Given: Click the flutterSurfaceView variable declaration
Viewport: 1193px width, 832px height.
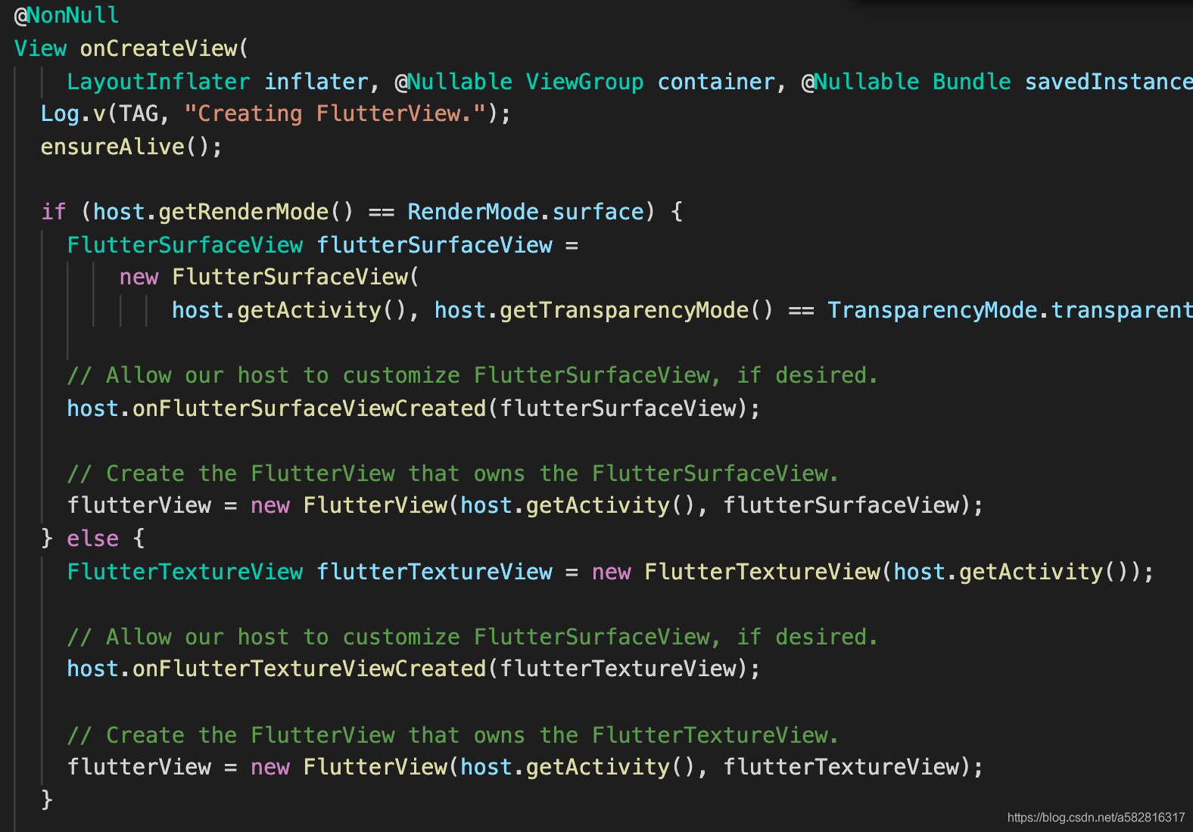Looking at the screenshot, I should 435,245.
